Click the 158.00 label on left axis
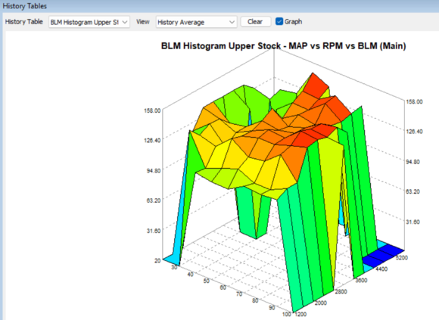Image resolution: width=439 pixels, height=320 pixels. click(152, 110)
